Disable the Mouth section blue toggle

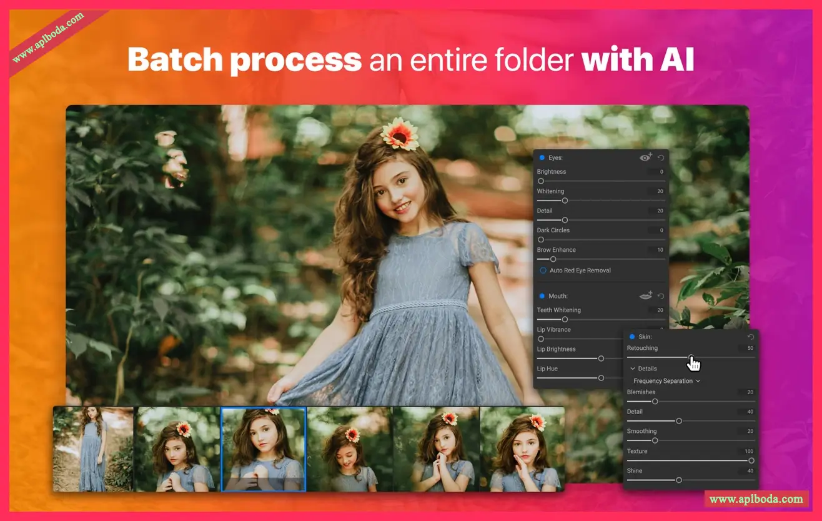542,296
